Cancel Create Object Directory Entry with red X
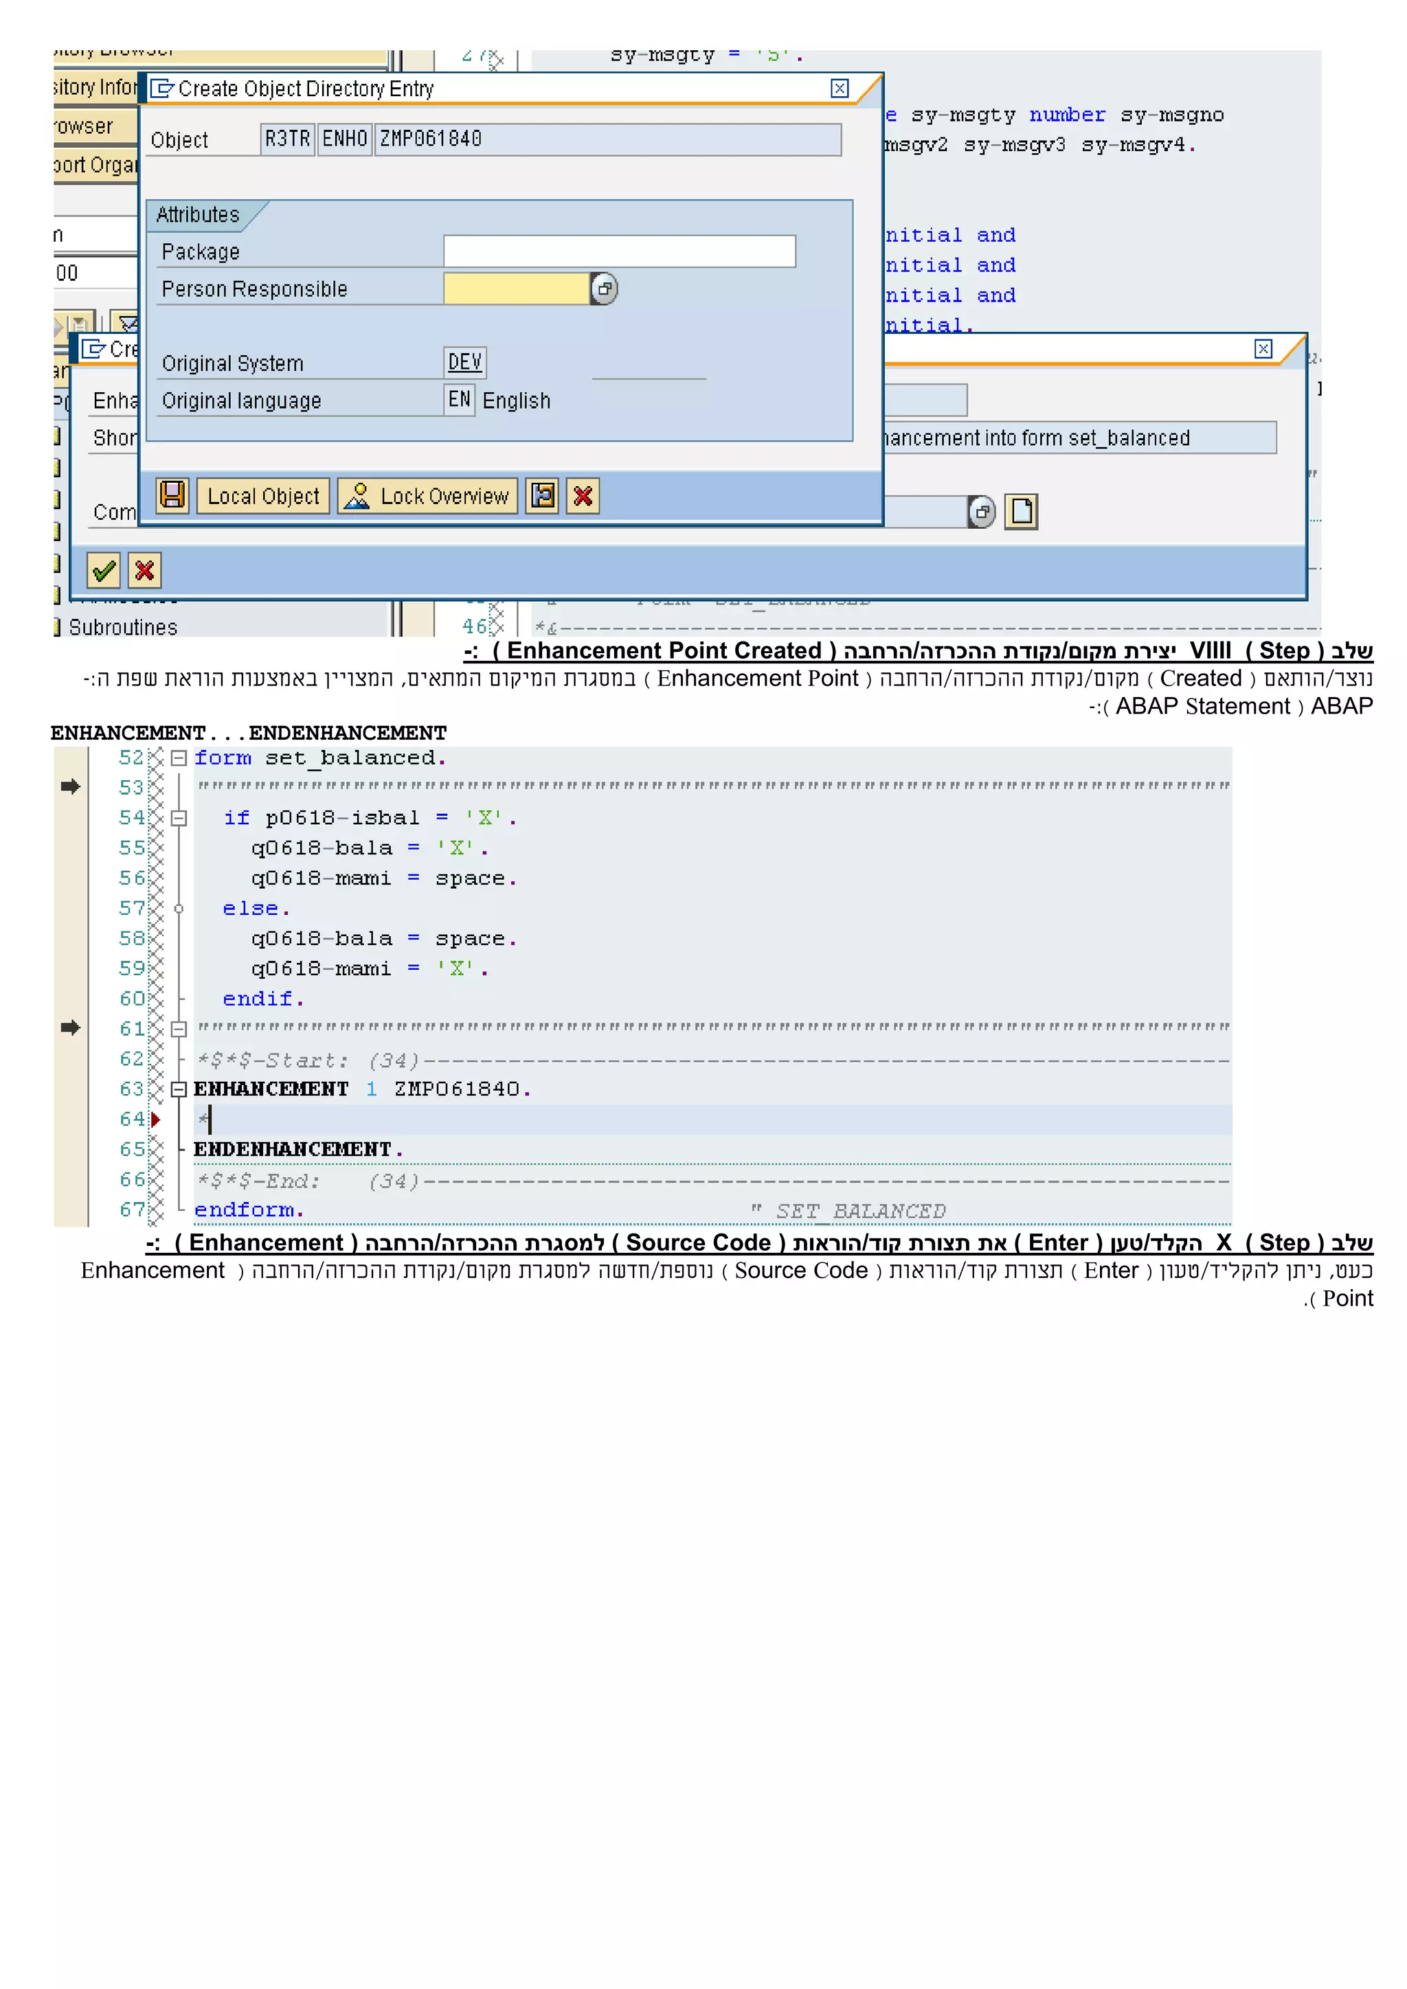 [583, 495]
